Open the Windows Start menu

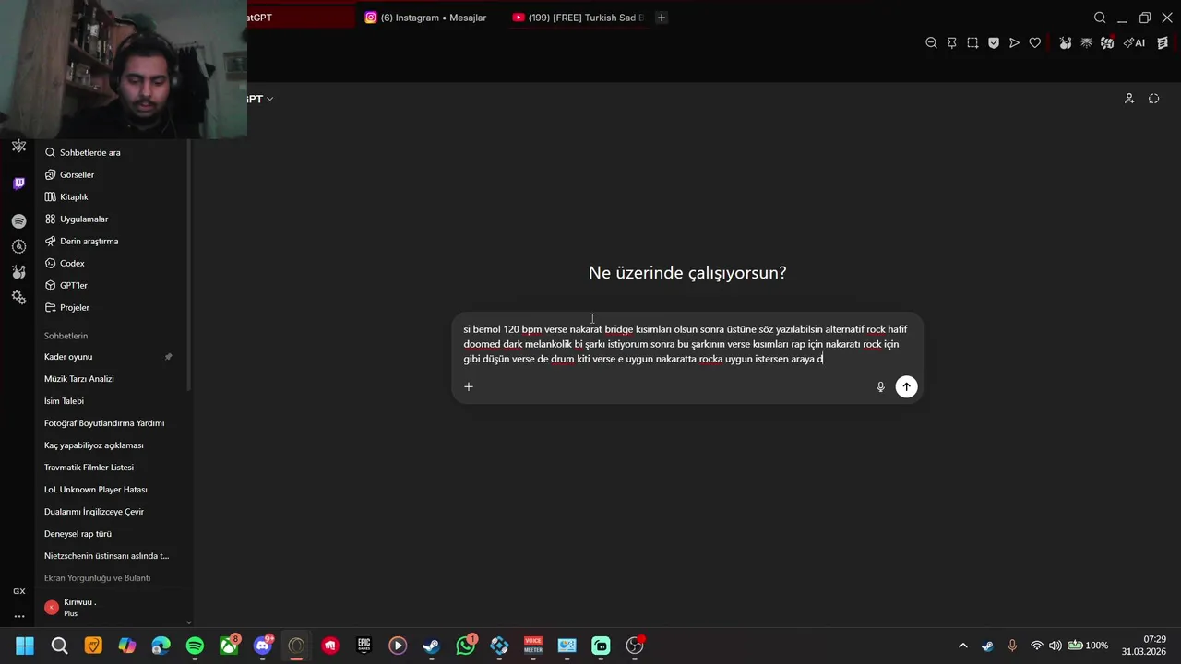(25, 646)
